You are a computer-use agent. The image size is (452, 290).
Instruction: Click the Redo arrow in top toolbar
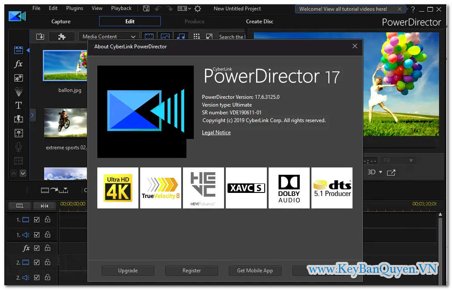(169, 9)
